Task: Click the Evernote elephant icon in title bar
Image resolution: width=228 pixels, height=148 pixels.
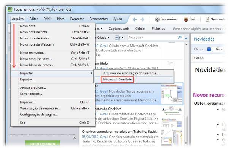Action: pyautogui.click(x=10, y=9)
